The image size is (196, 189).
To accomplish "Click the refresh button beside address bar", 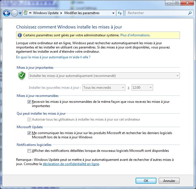I will click(x=120, y=13).
